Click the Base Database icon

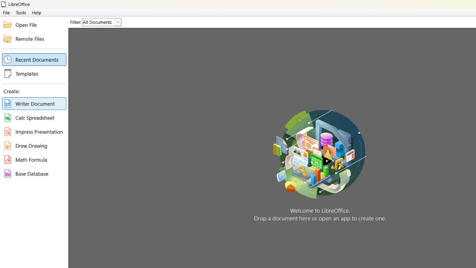click(8, 174)
